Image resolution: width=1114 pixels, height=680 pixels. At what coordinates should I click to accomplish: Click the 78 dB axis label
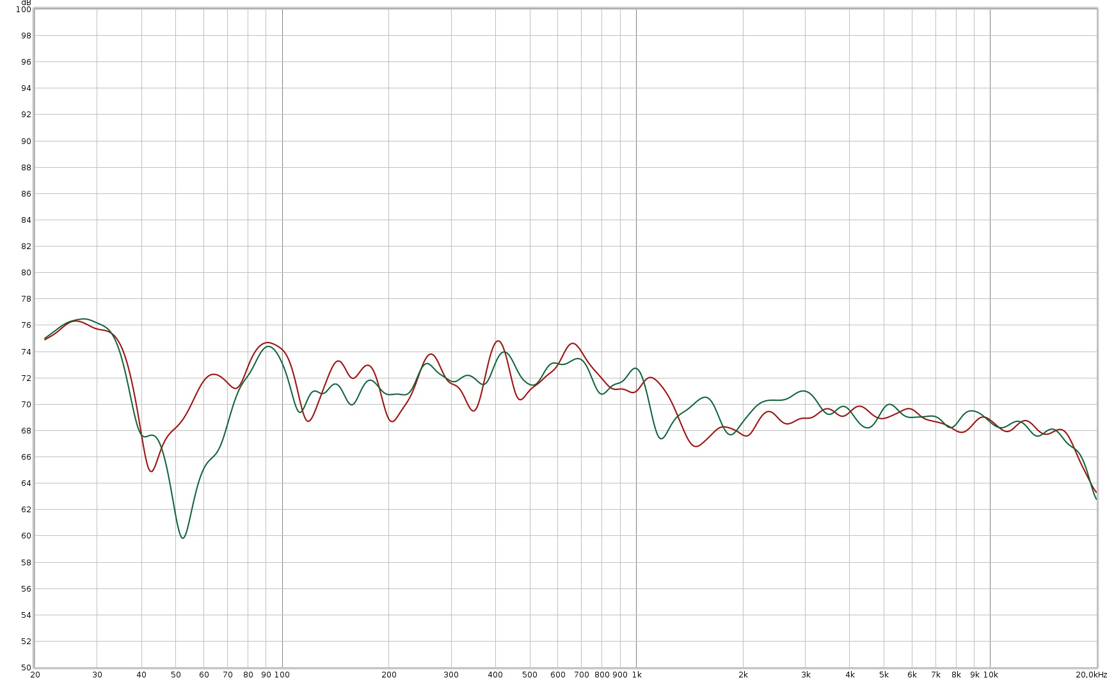tap(26, 299)
